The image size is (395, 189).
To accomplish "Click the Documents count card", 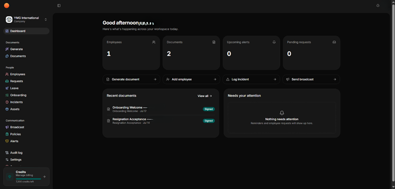I will (x=191, y=53).
